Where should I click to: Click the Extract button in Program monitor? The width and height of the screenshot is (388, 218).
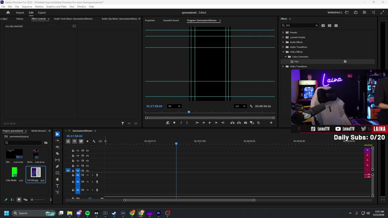[239, 123]
